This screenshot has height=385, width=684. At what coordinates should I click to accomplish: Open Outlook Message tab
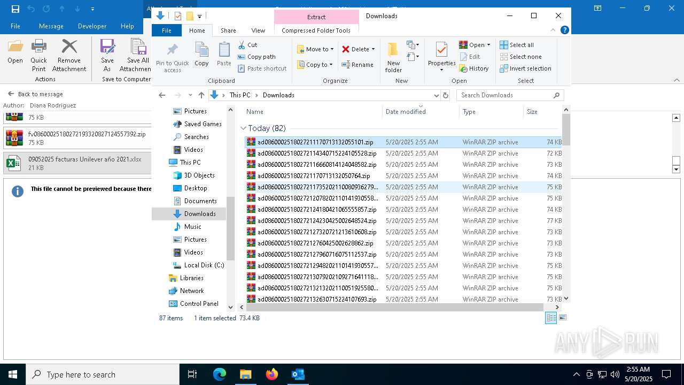[x=51, y=26]
